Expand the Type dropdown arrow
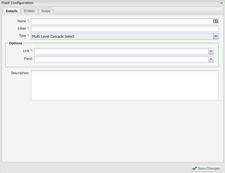 click(x=216, y=36)
